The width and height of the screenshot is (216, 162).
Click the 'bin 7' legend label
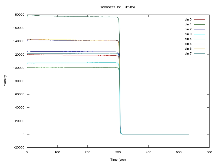[x=188, y=53]
